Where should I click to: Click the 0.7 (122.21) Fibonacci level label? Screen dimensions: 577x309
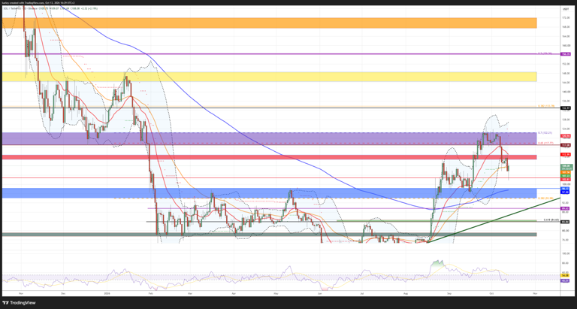point(545,132)
